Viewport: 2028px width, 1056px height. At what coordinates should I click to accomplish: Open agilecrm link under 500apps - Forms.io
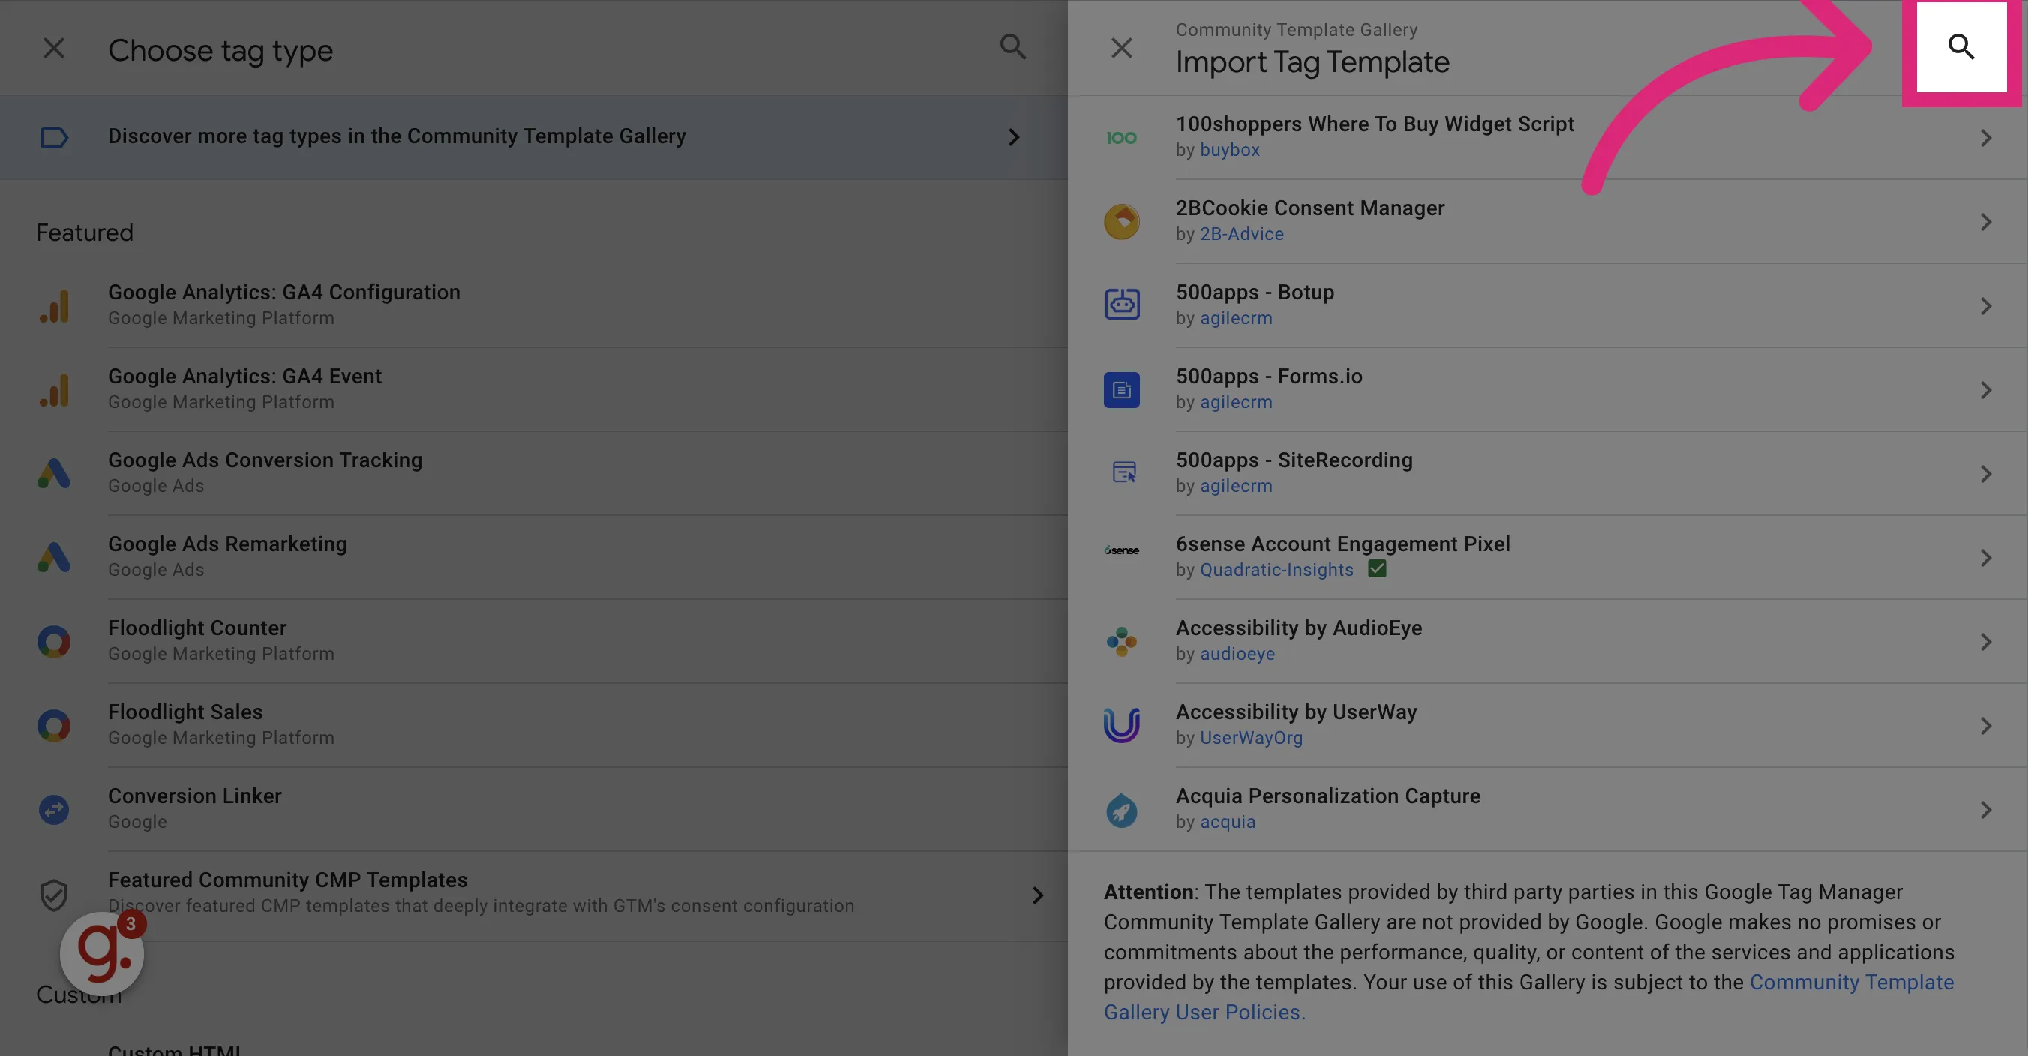tap(1236, 401)
